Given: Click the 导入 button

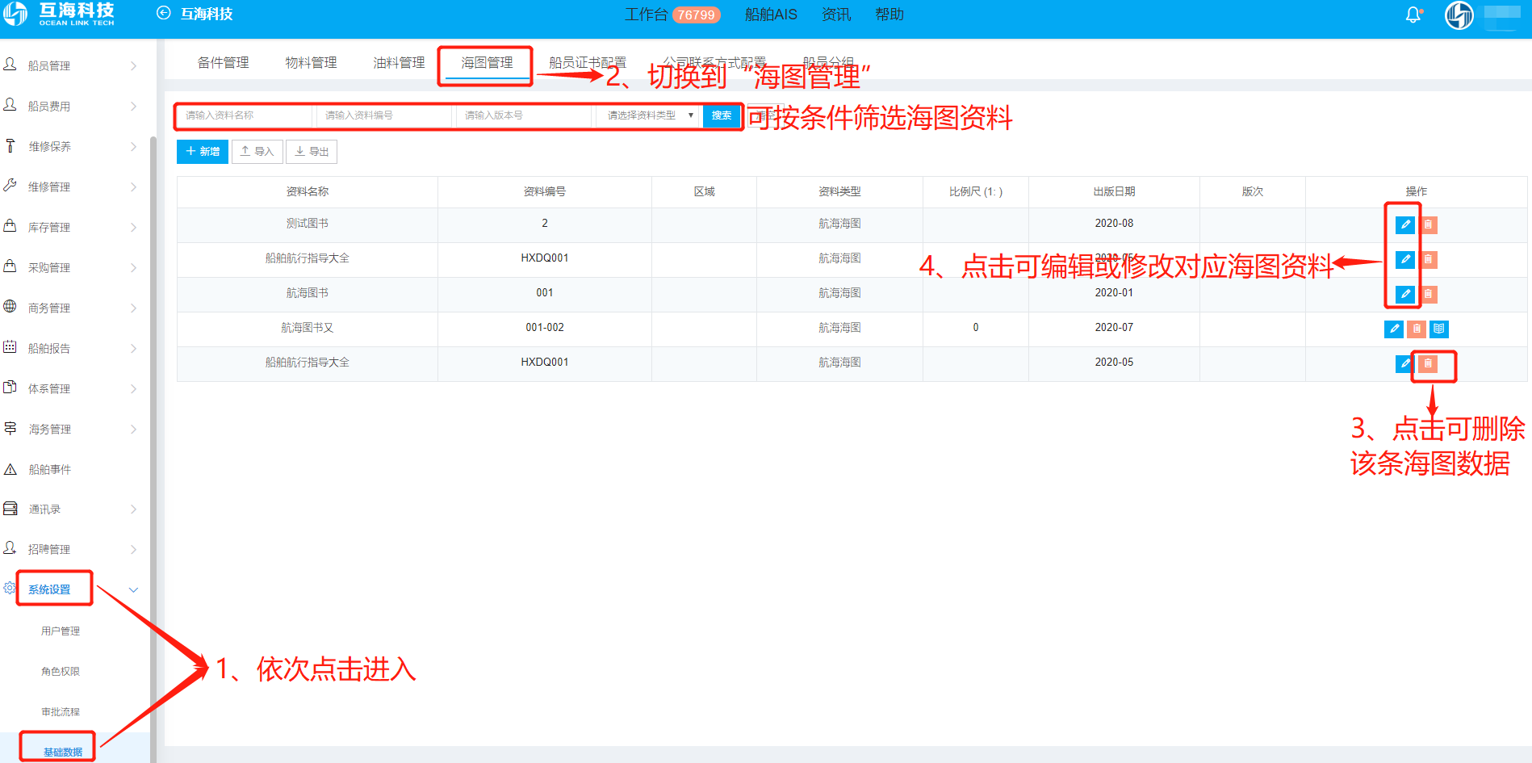Looking at the screenshot, I should (257, 151).
